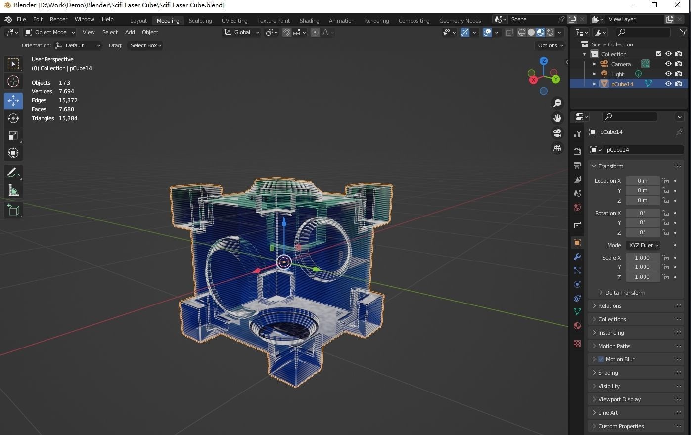Select the Select Box tool in toolbar
The image size is (691, 435).
point(13,64)
